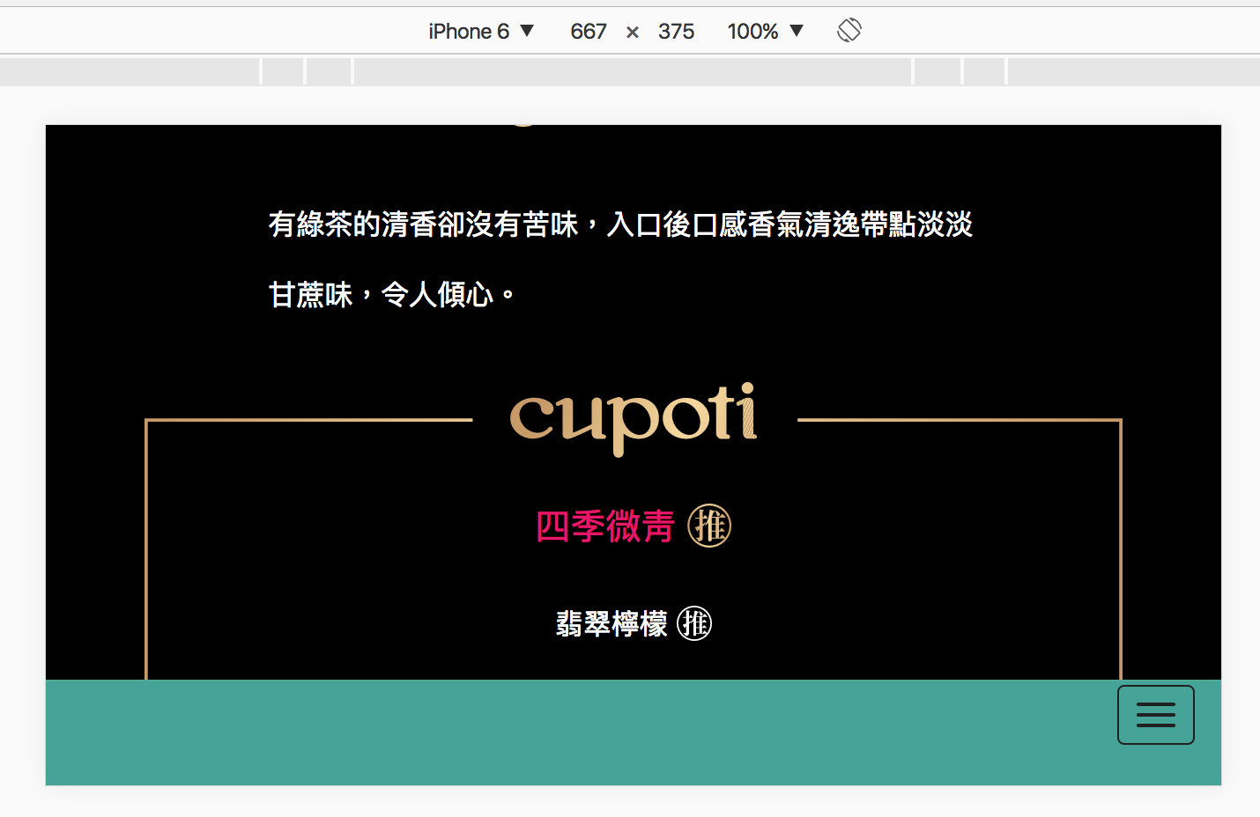Select the 翡翠檸檬 menu item
This screenshot has height=817, width=1260.
(611, 624)
